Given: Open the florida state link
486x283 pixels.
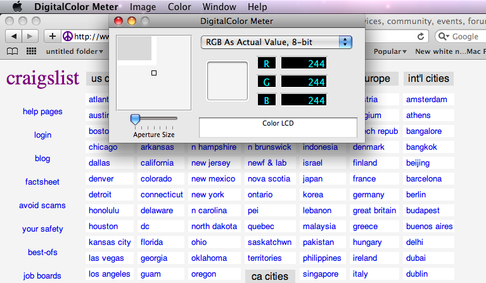Looking at the screenshot, I should [151, 242].
